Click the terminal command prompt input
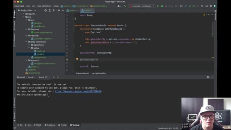The height and width of the screenshot is (130, 231). 48,95
